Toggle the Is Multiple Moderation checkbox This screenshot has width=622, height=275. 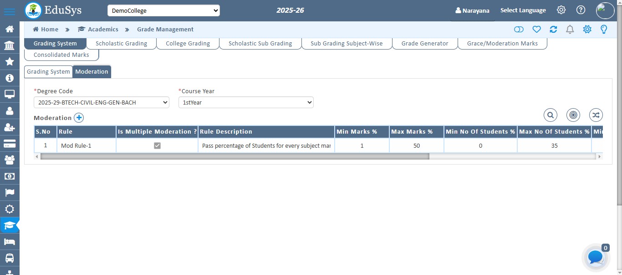(157, 146)
